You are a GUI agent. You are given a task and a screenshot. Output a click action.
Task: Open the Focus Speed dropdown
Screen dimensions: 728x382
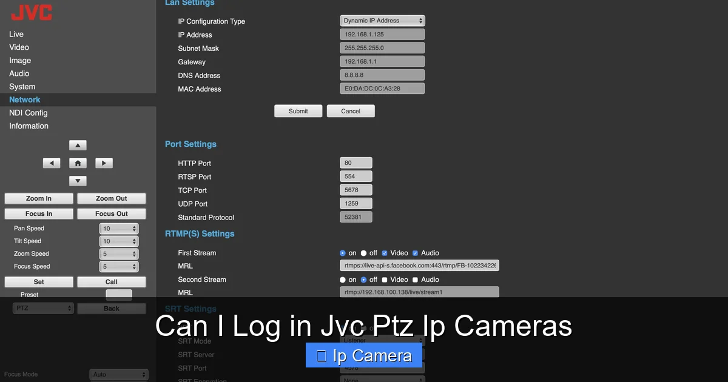(119, 267)
